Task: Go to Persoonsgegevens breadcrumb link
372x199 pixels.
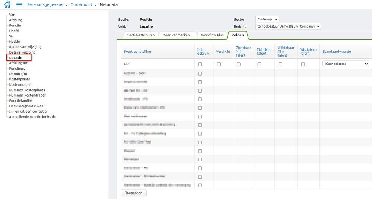Action: (45, 4)
